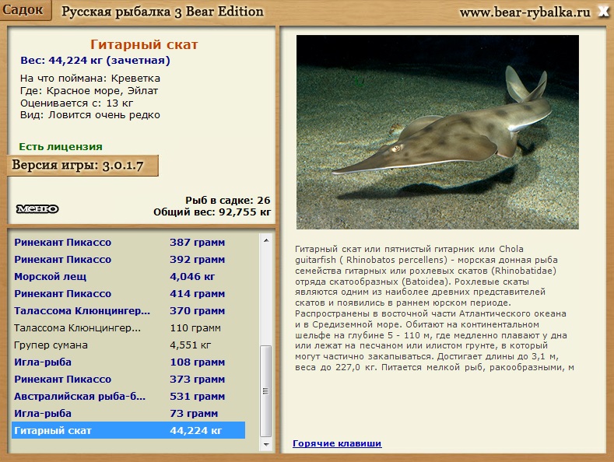The image size is (614, 462).
Task: Select Игла-рыба weighing 108 грамм
Action: click(128, 362)
